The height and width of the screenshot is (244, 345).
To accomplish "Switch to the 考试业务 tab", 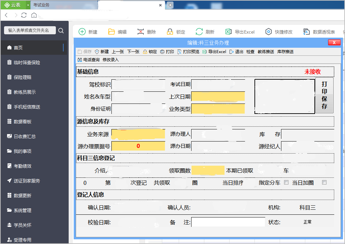I will pyautogui.click(x=64, y=5).
